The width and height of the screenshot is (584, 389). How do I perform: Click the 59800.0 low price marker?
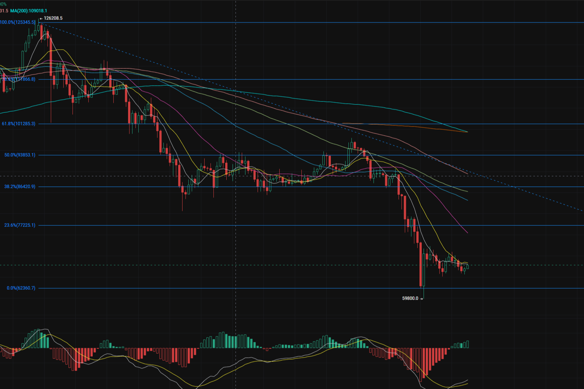point(410,299)
